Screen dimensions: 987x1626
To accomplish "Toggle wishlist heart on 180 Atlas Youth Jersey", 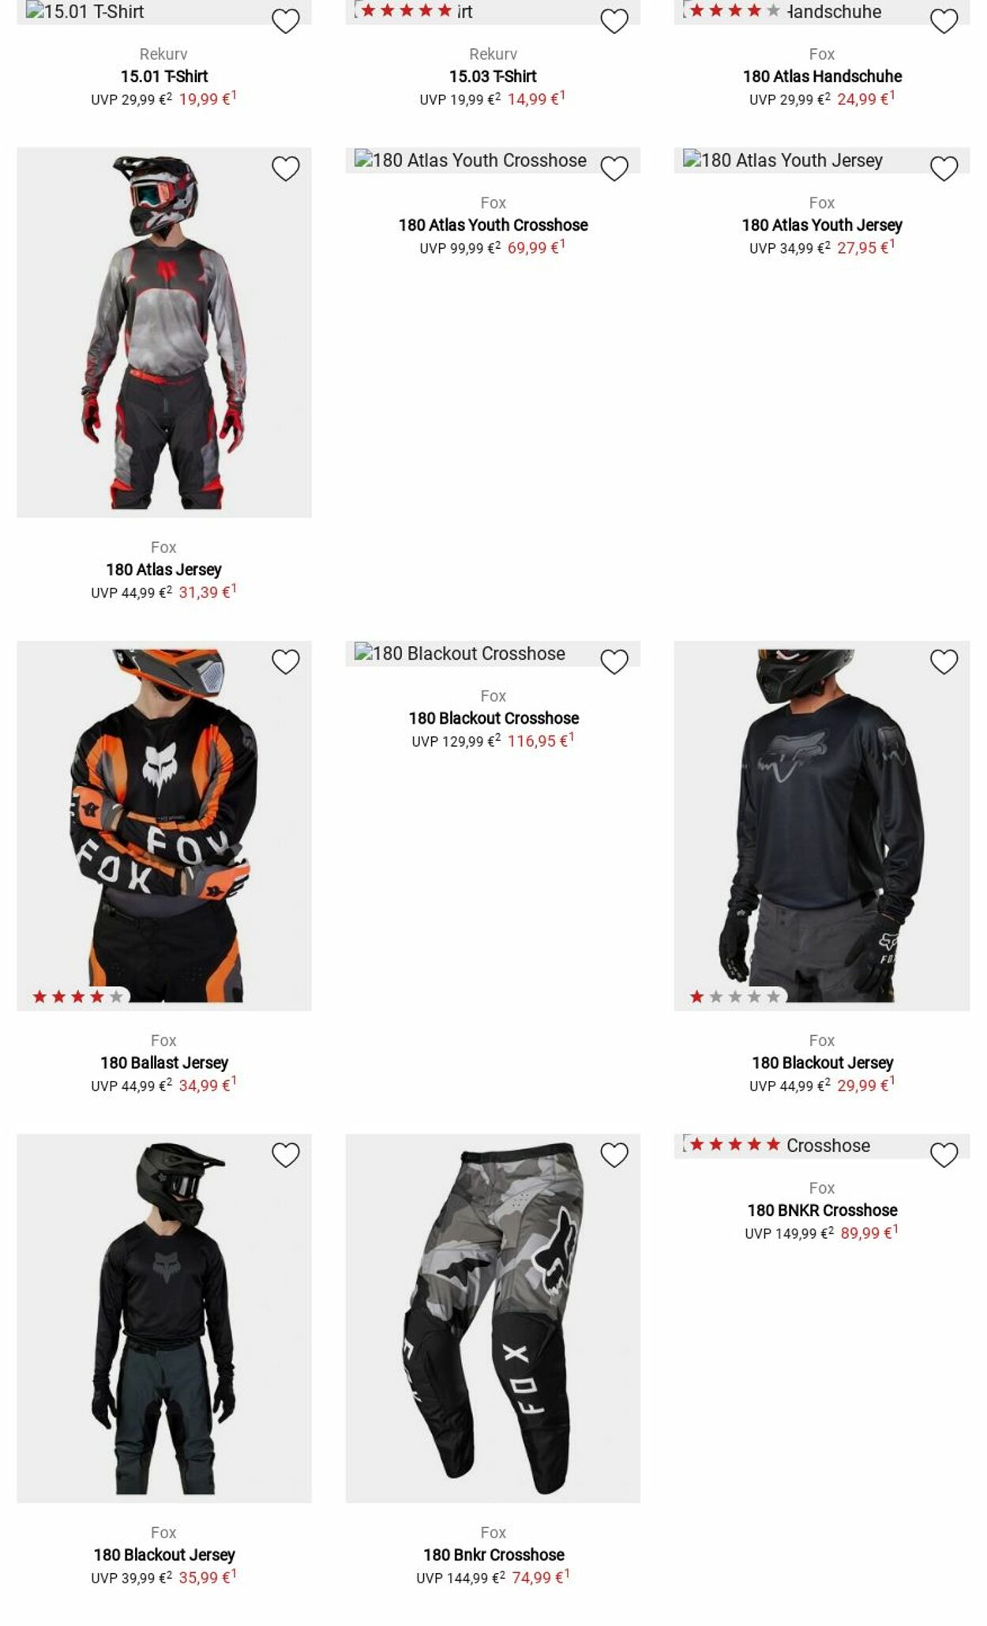I will point(944,169).
